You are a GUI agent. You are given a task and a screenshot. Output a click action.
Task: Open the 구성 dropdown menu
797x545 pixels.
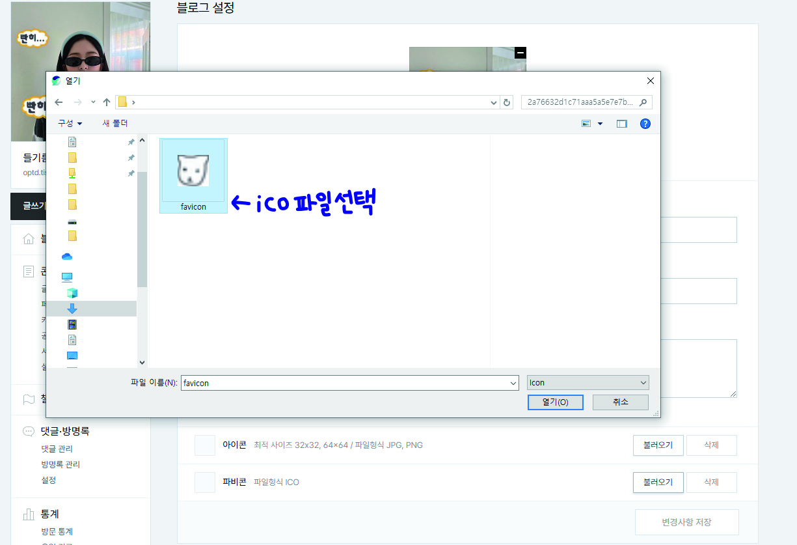70,123
